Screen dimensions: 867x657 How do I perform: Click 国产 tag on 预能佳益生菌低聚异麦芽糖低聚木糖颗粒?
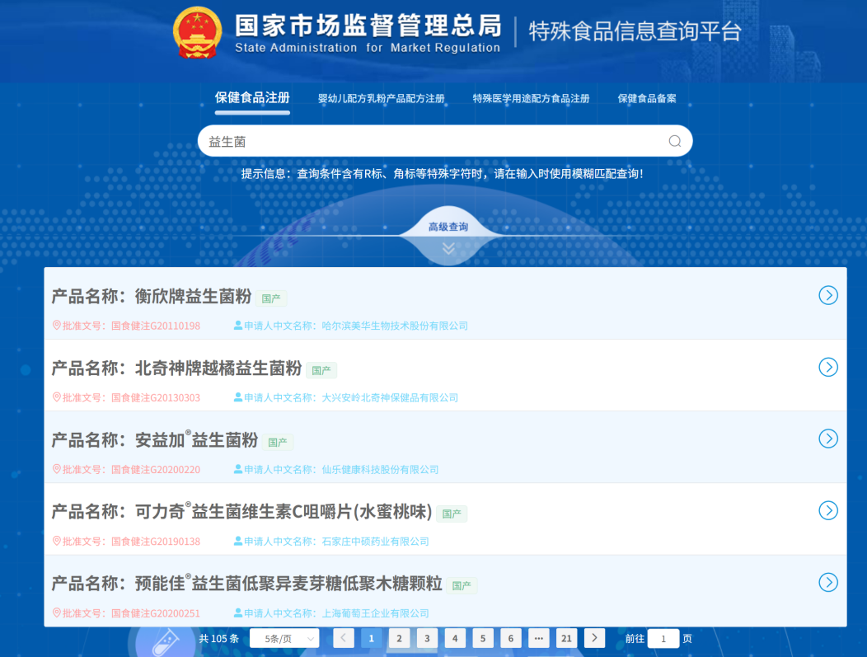pyautogui.click(x=462, y=585)
